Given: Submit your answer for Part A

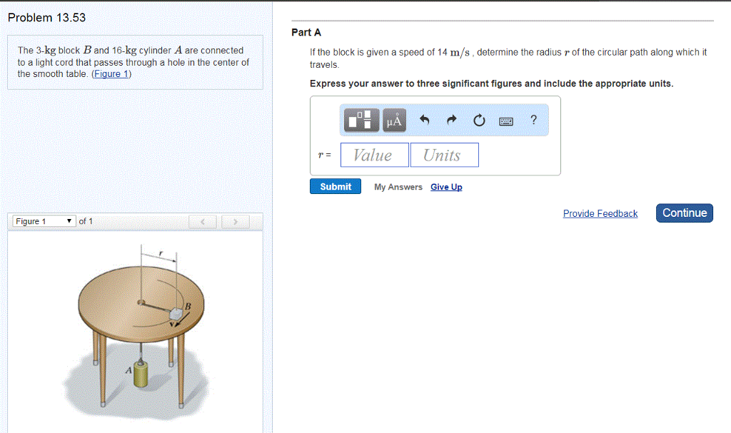Looking at the screenshot, I should click(335, 185).
